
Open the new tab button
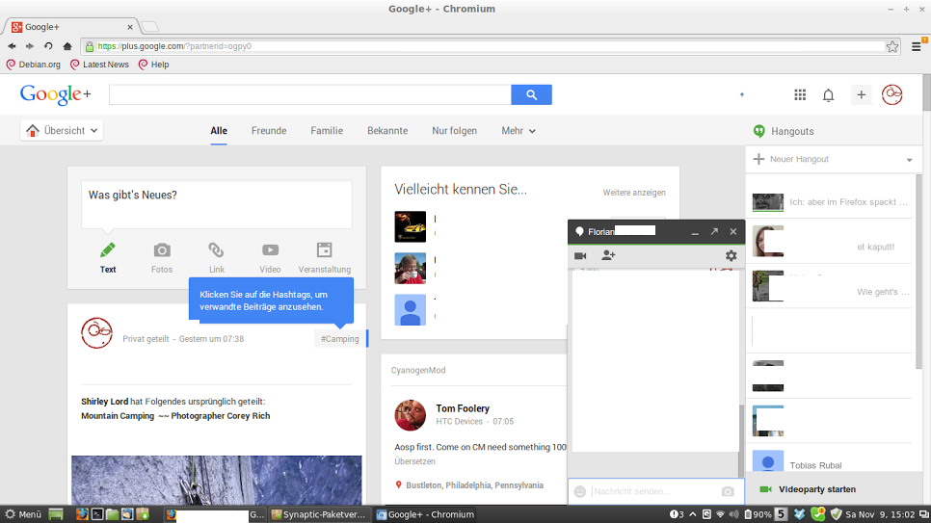(x=149, y=27)
